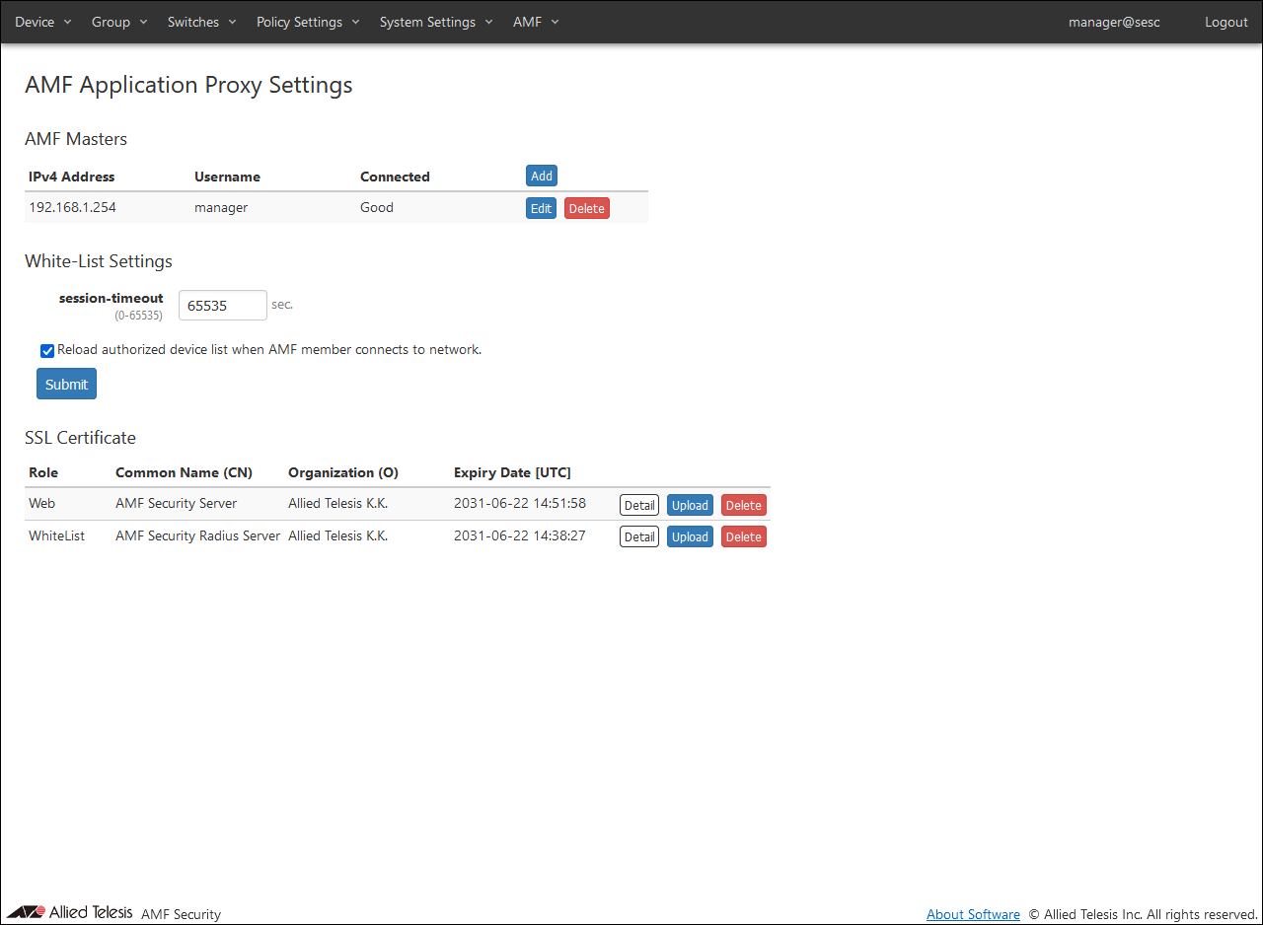
Task: View Detail of the Web certificate
Action: coord(638,505)
